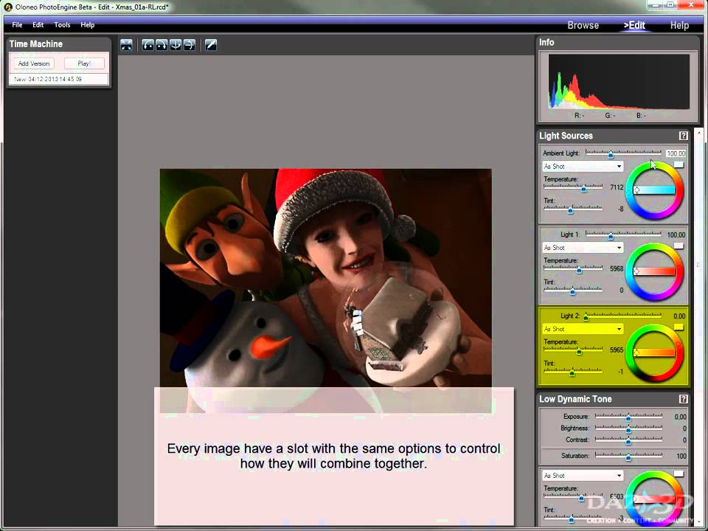This screenshot has width=708, height=531.
Task: Switch to the >Edit tab
Action: [634, 25]
